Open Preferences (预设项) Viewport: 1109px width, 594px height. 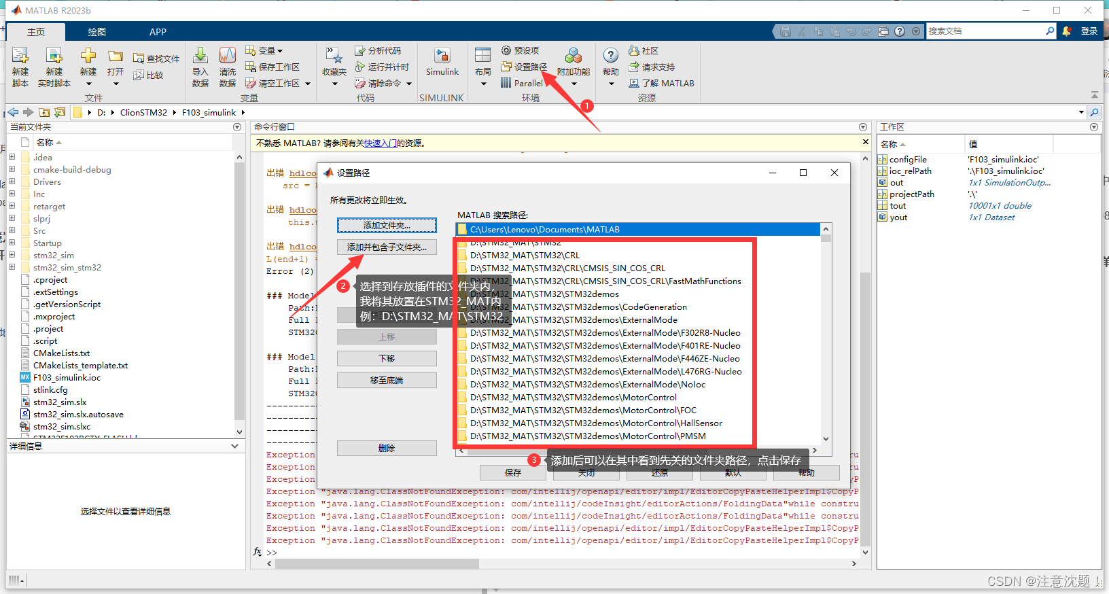point(521,50)
